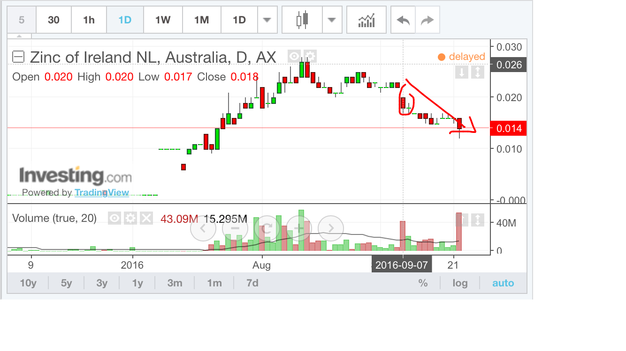Set range to 1y

pos(137,283)
